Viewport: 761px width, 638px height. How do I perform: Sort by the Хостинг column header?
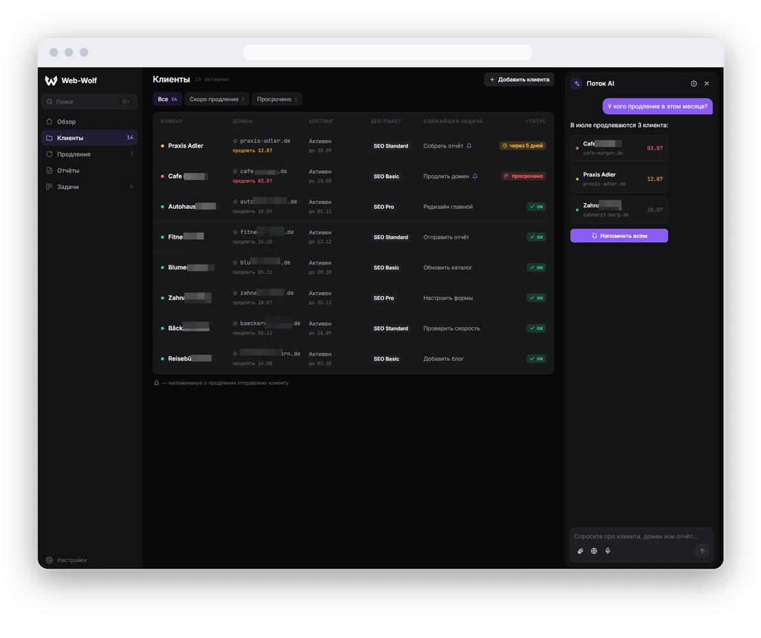click(321, 122)
